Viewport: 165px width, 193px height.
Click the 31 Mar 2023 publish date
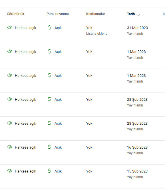point(137,28)
